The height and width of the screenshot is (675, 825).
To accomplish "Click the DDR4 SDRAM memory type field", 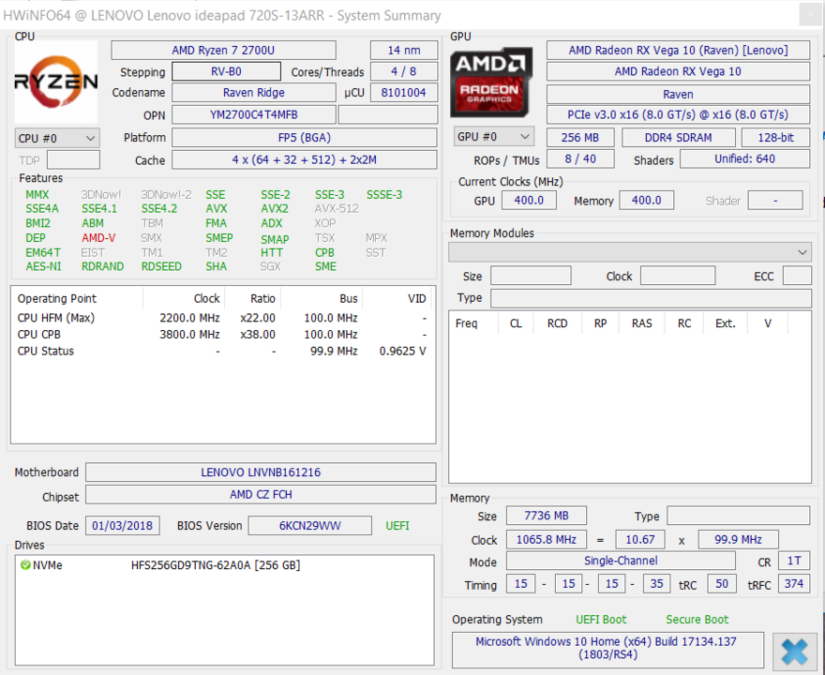I will click(x=679, y=137).
